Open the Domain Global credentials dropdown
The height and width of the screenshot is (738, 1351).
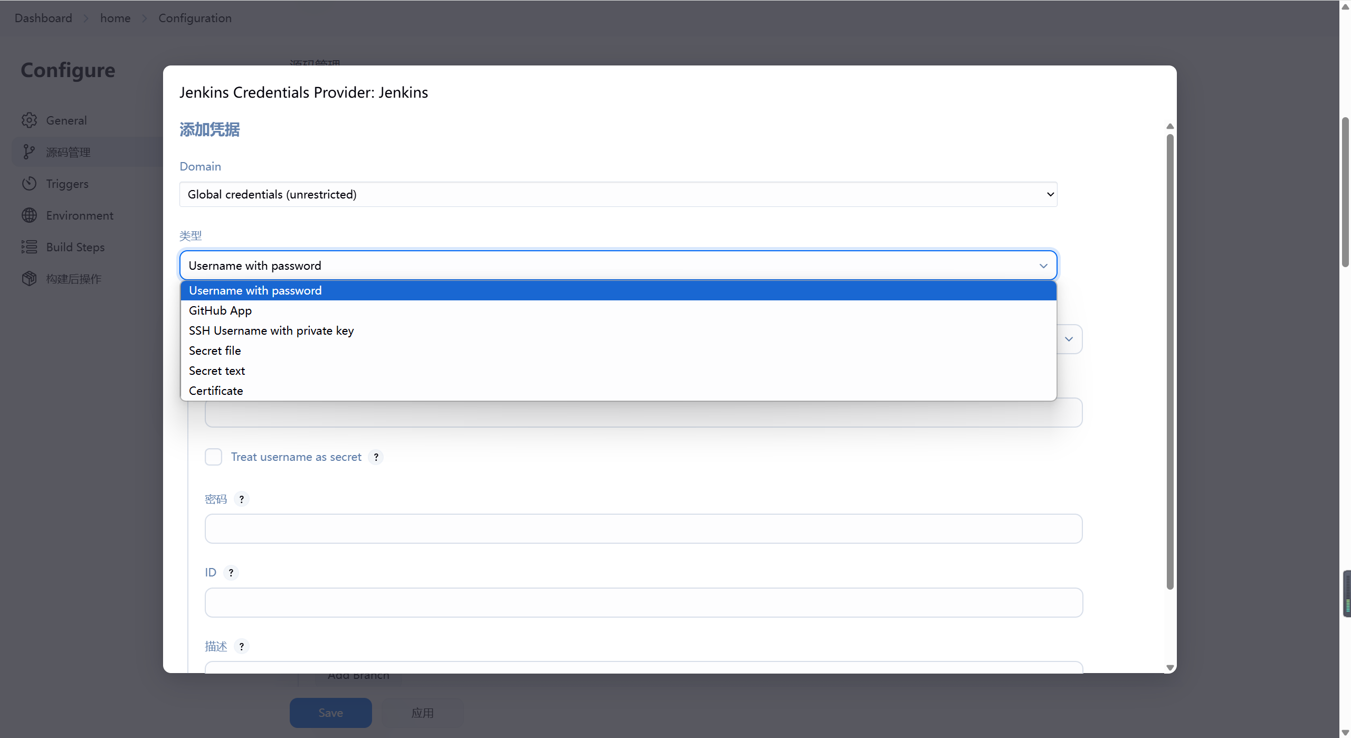click(619, 195)
